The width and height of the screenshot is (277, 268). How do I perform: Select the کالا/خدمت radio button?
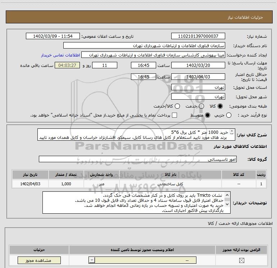point(177,106)
